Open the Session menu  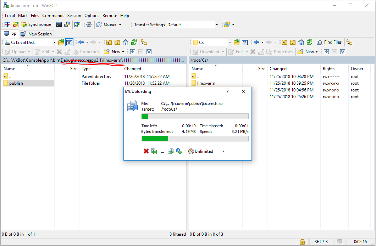tap(74, 16)
